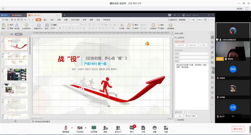251x135 pixels.
Task: Open the 插入 ribbon tab
Action: pos(45,20)
